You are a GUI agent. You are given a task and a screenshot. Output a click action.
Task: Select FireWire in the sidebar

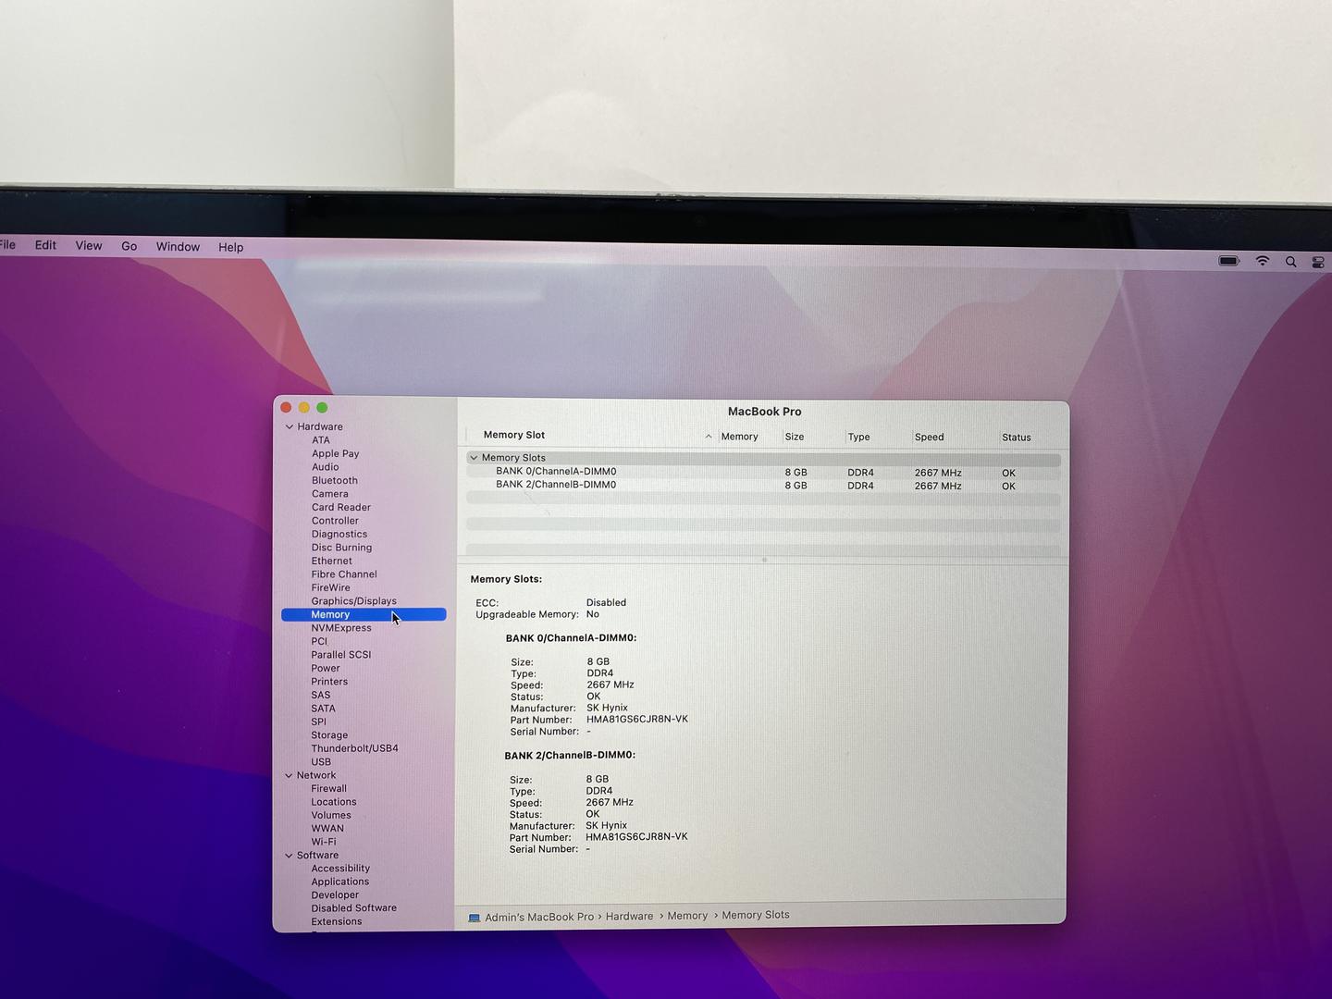(x=331, y=588)
